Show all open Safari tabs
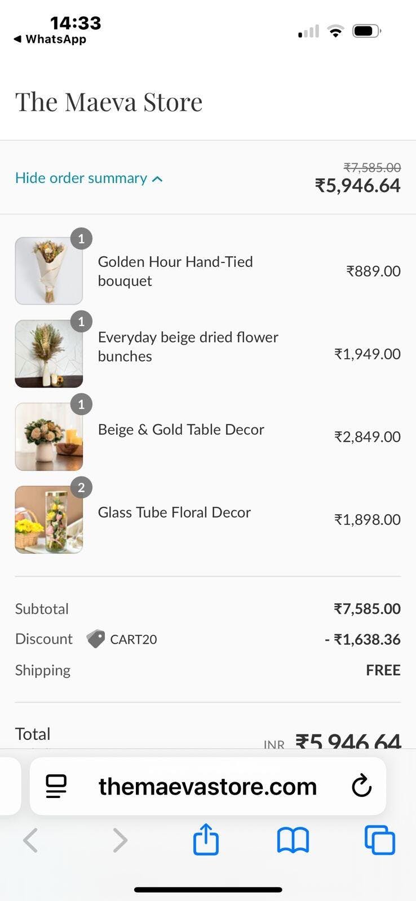 pos(380,840)
